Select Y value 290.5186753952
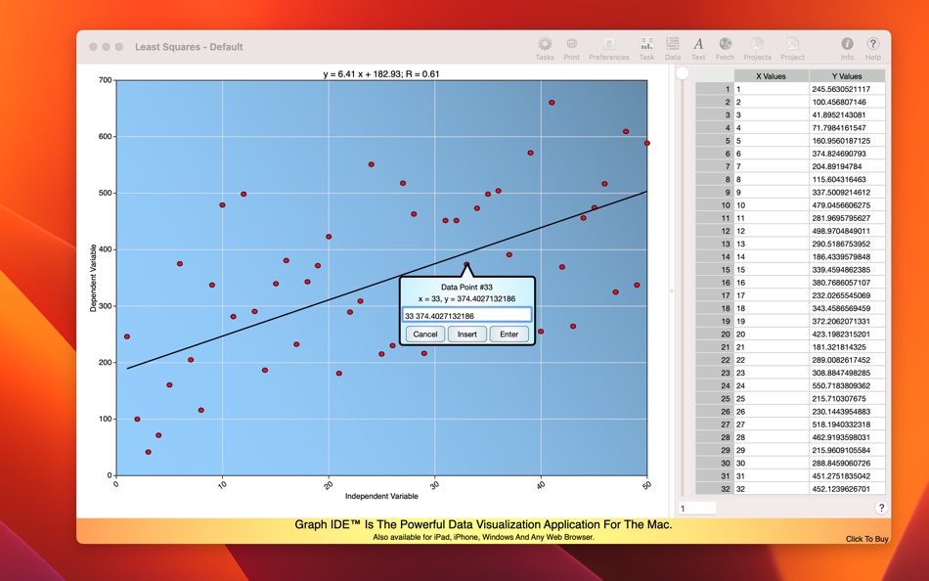This screenshot has height=581, width=929. coord(847,244)
